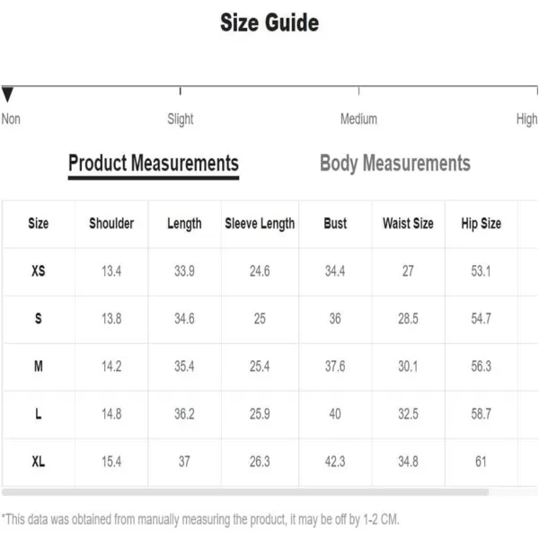The image size is (539, 539).
Task: Click the Slight stretch marker tick
Action: pos(181,91)
